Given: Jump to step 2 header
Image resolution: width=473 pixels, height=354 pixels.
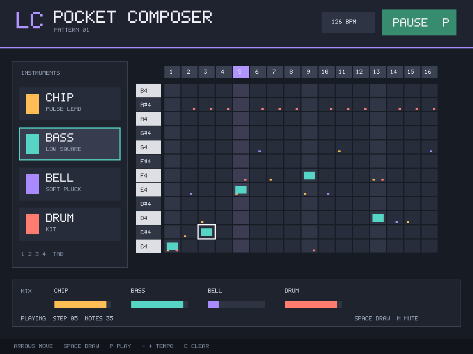Looking at the screenshot, I should pos(189,72).
